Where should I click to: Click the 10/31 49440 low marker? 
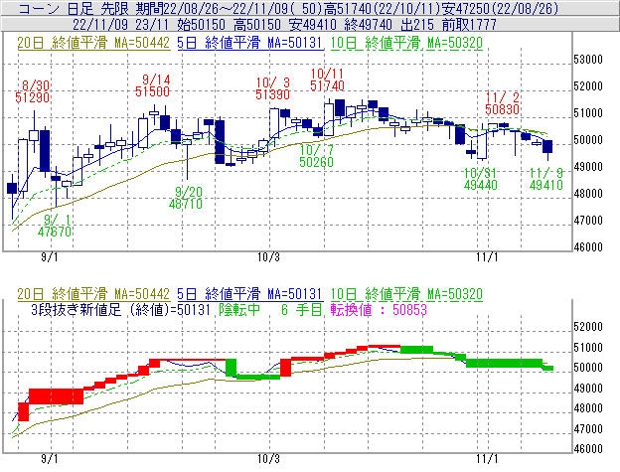coord(481,179)
